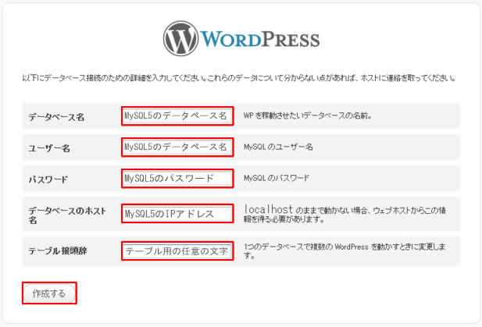Click the パスワード input field
Image resolution: width=482 pixels, height=327 pixels.
[x=177, y=178]
